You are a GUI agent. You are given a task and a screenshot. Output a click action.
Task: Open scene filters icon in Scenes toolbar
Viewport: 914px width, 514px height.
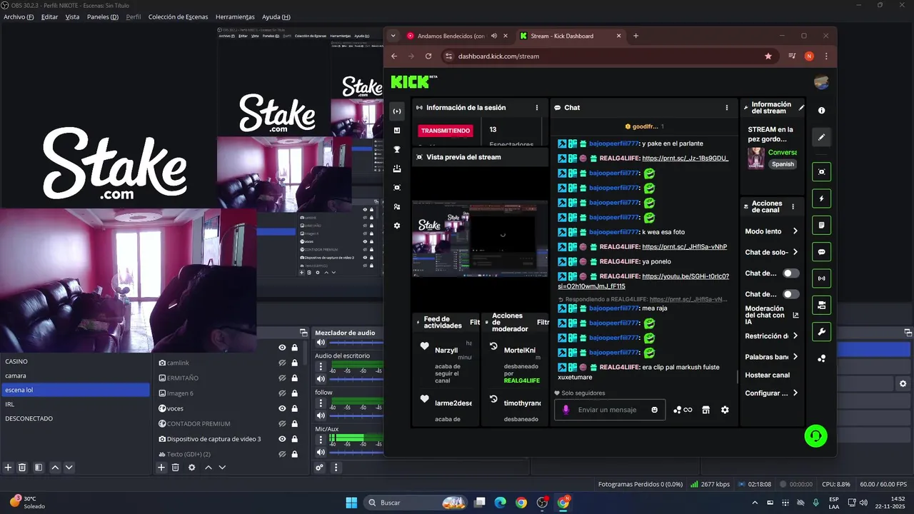click(39, 468)
